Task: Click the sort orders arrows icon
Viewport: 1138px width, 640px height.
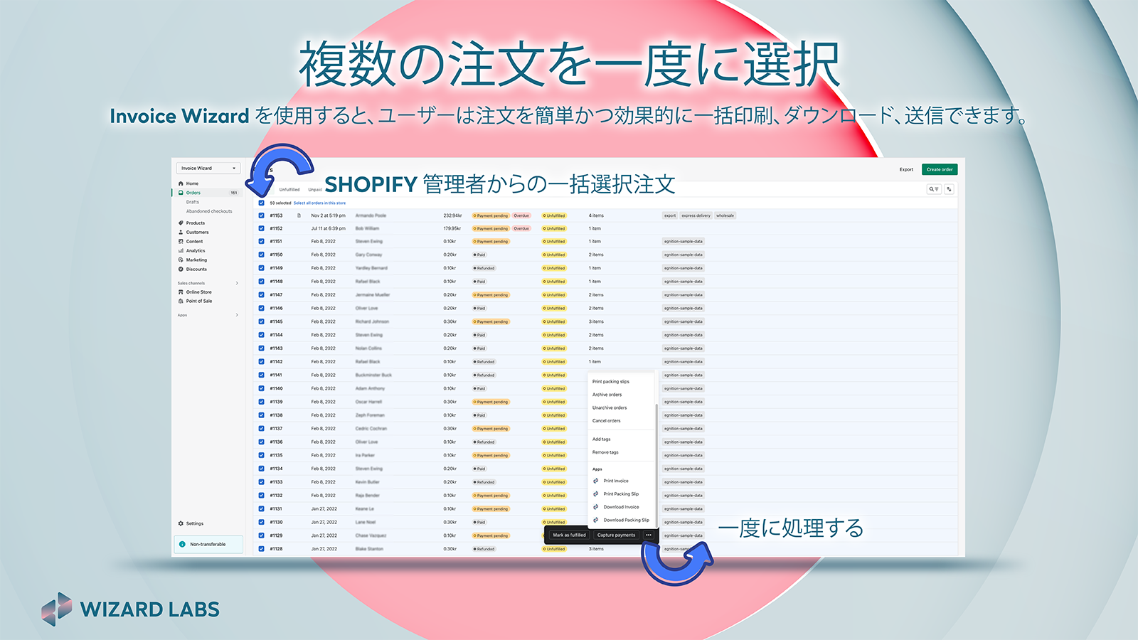Action: pyautogui.click(x=949, y=189)
